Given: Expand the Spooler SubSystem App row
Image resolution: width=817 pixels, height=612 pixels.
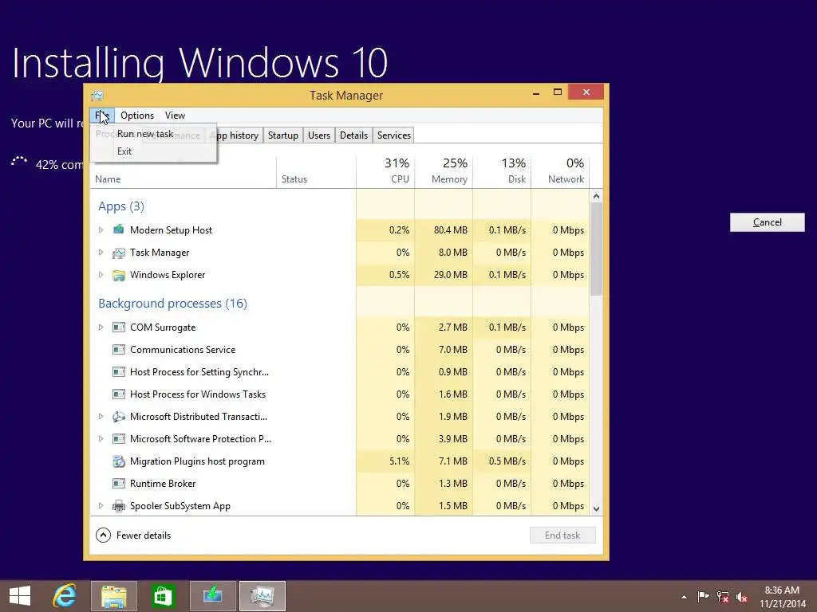Looking at the screenshot, I should tap(101, 506).
